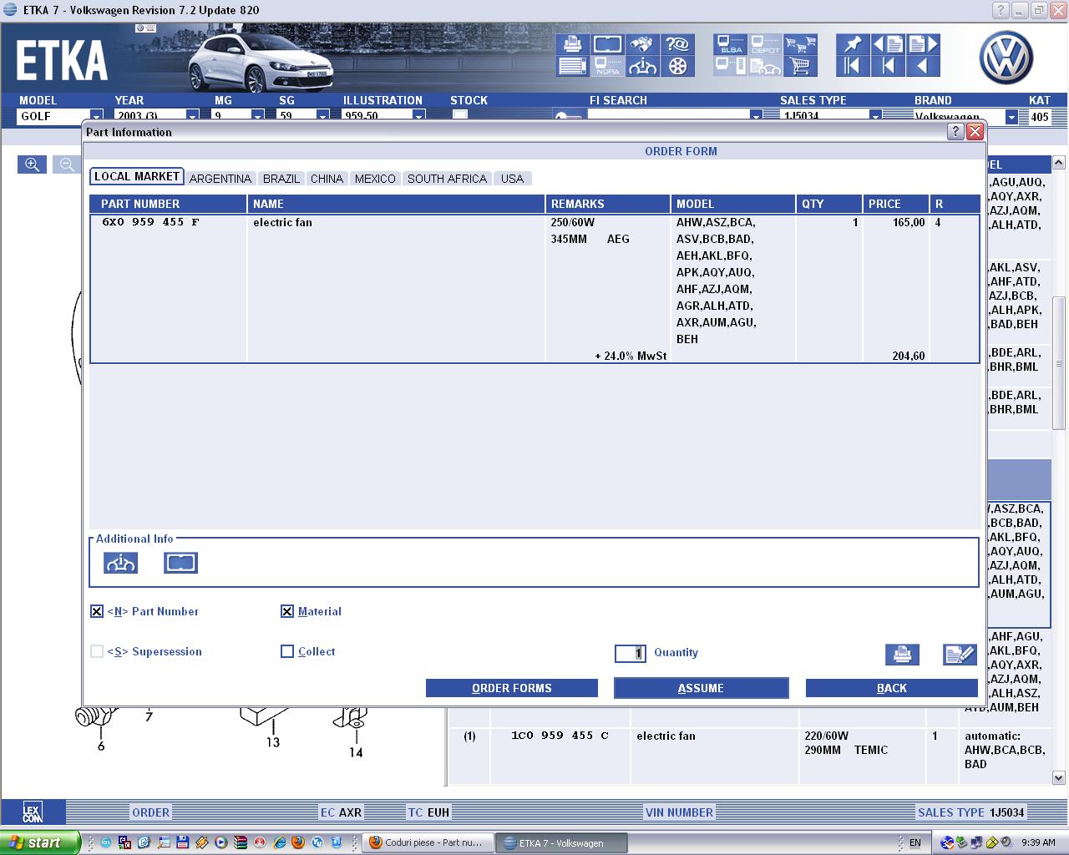Click the single shopping cart icon

[x=800, y=66]
